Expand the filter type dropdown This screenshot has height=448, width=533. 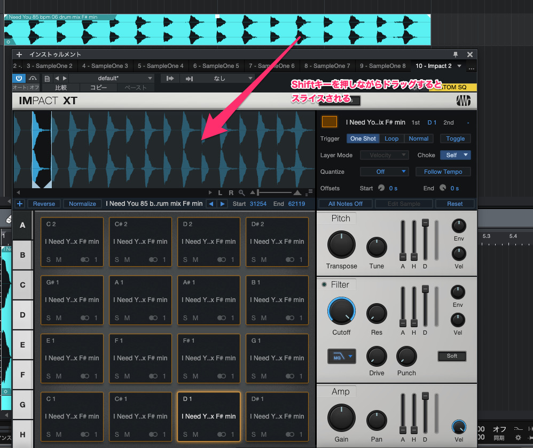click(x=342, y=356)
